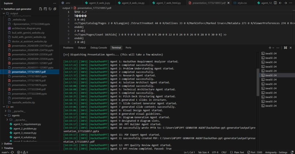Click the output breadcrumb segment
This screenshot has height=154, width=295.
tap(66, 8)
